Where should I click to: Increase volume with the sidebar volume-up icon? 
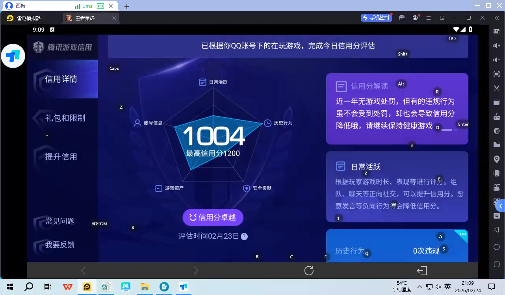(497, 45)
